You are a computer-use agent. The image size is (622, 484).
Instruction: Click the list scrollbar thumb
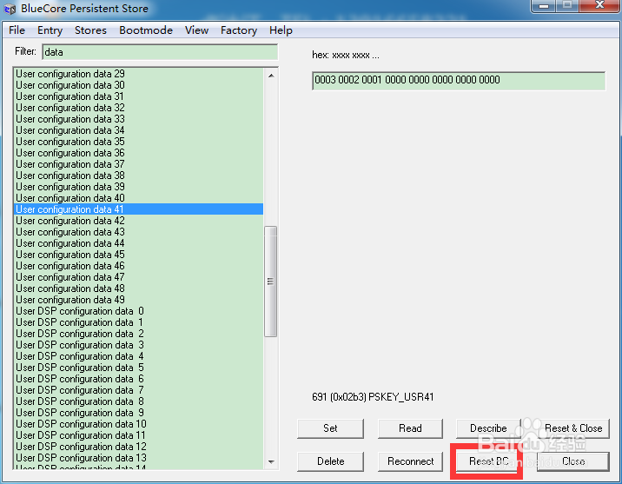(270, 282)
